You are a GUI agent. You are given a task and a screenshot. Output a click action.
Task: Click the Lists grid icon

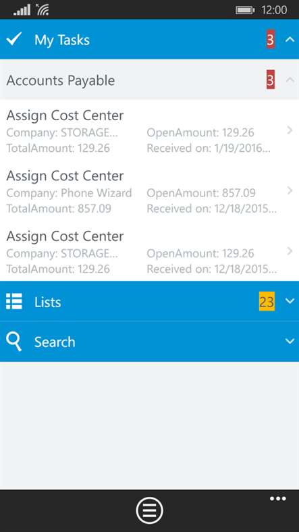pos(14,301)
